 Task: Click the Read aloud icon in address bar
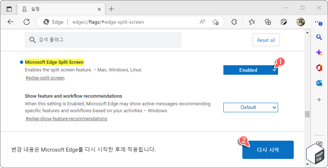pos(202,22)
